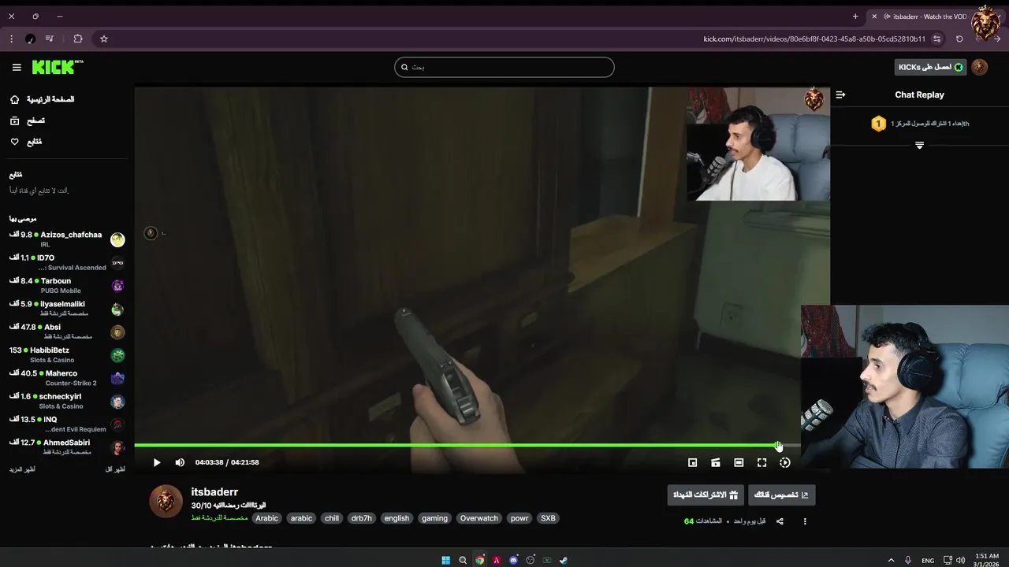Select the chill tag

click(x=332, y=518)
